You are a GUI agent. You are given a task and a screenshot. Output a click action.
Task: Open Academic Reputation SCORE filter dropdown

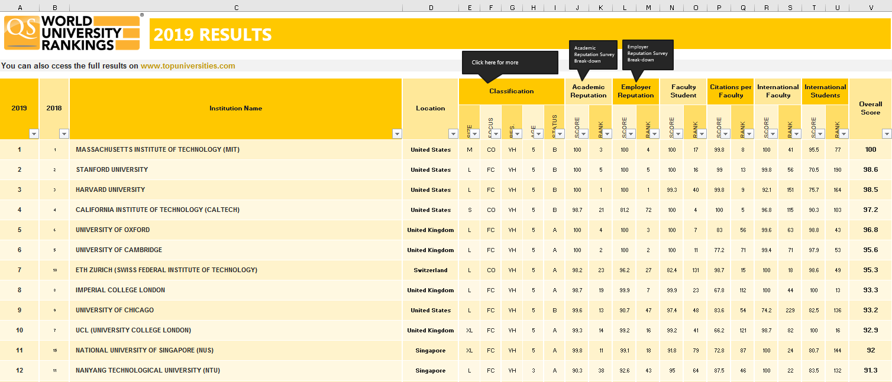pos(583,134)
